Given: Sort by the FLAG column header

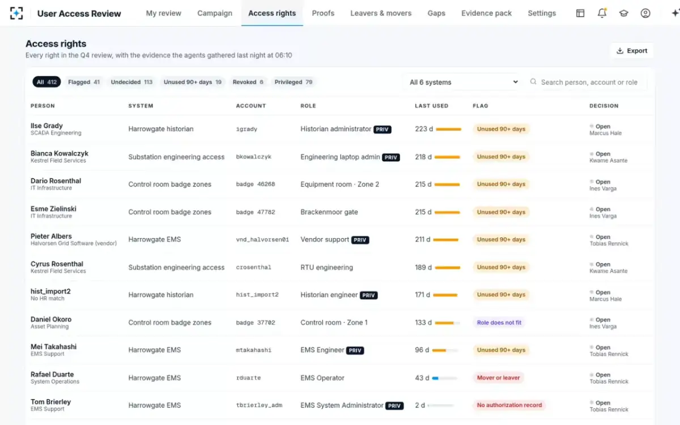Looking at the screenshot, I should [x=480, y=106].
